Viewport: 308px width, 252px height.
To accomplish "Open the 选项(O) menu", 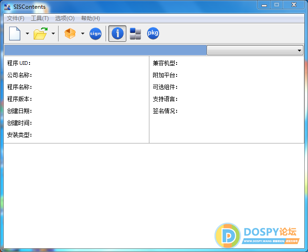I will [x=65, y=18].
